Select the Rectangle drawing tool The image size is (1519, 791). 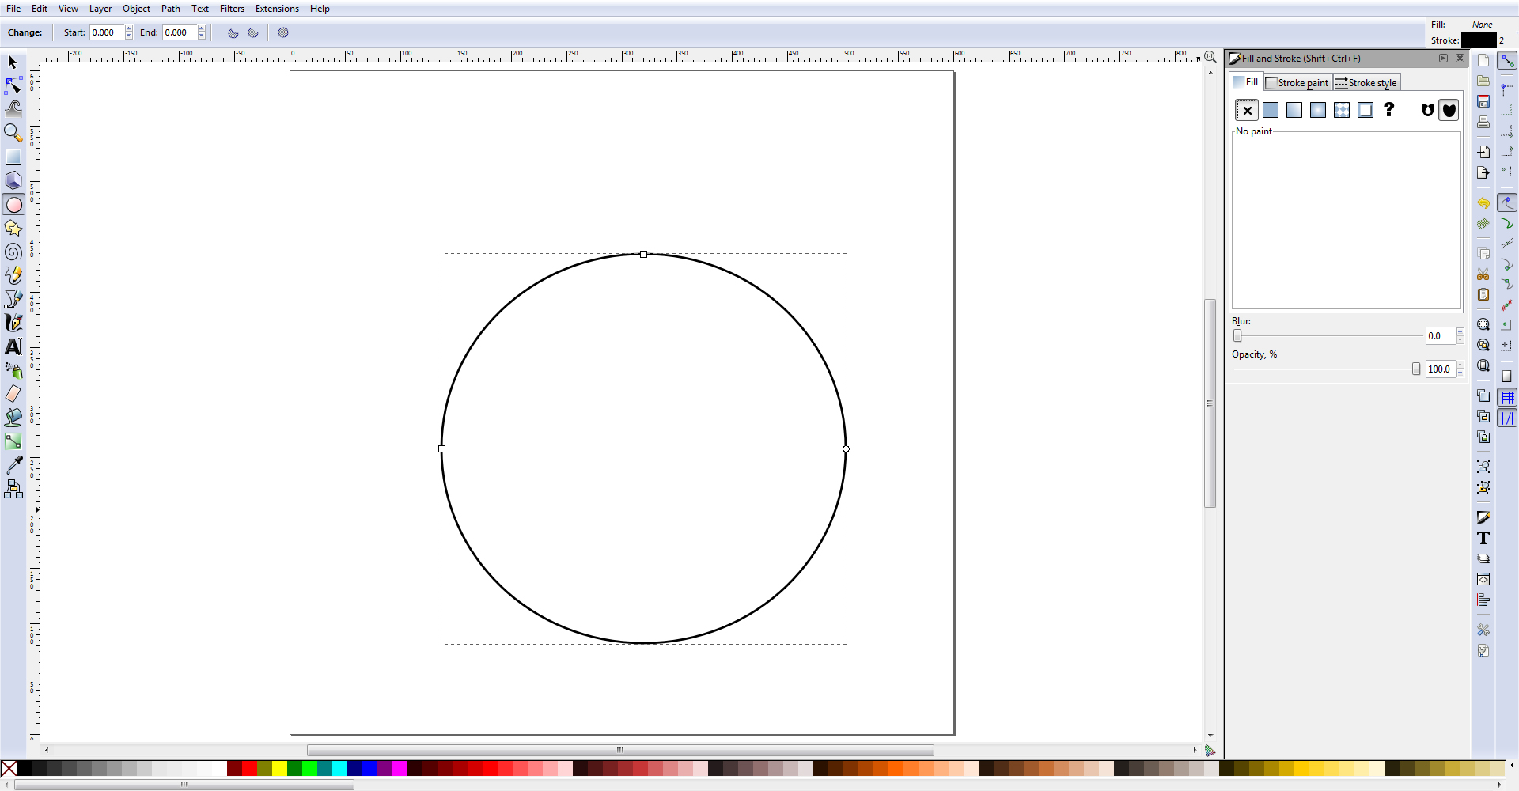13,157
